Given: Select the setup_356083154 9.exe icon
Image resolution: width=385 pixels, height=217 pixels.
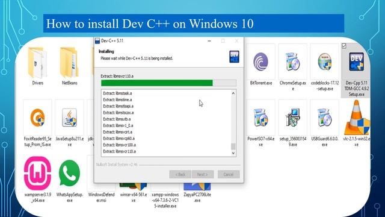Looking at the screenshot, I should 293,118.
